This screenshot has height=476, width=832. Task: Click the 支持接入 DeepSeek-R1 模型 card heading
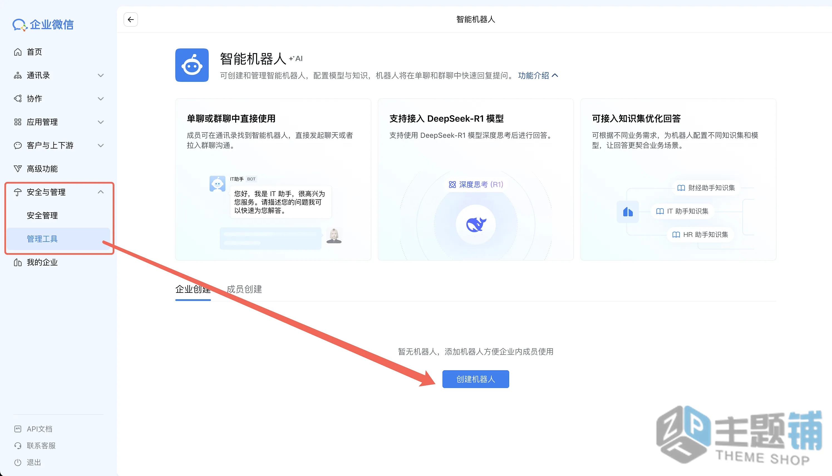pyautogui.click(x=446, y=119)
